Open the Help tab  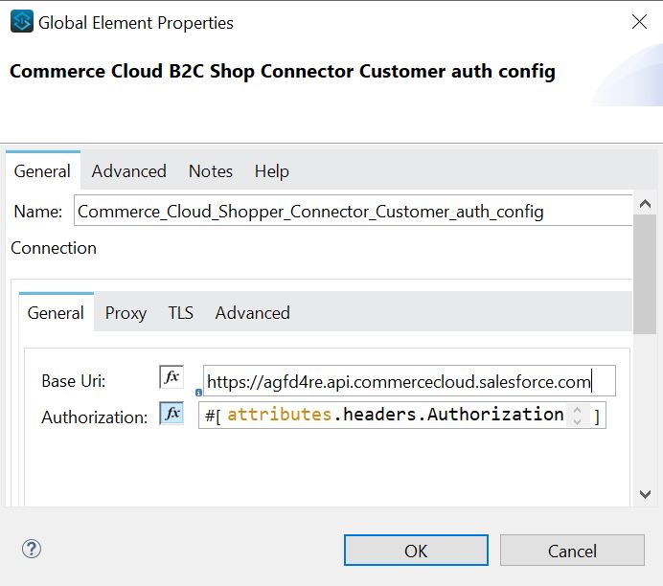click(271, 171)
